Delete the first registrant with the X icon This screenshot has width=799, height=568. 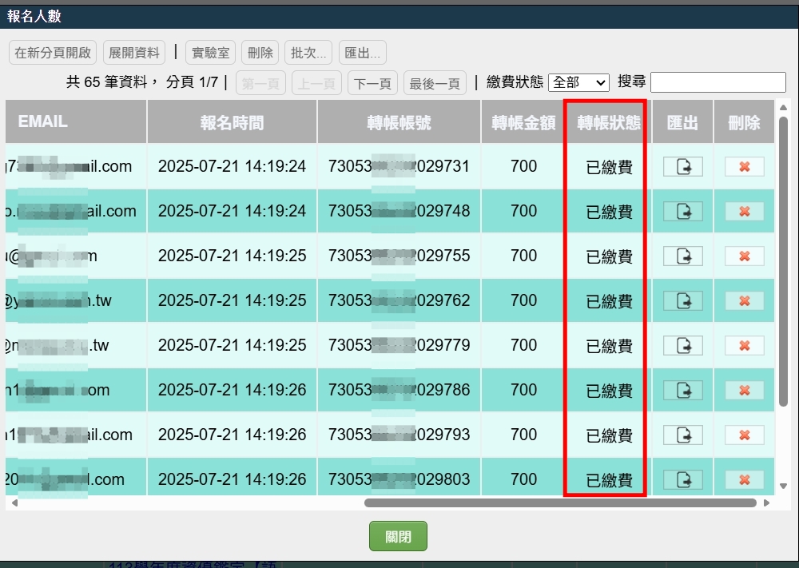click(743, 166)
